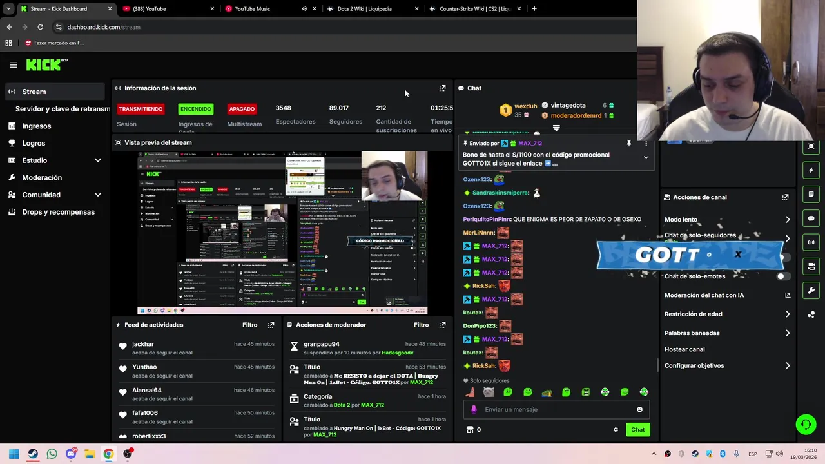Click the Enviar un mensaje input field
This screenshot has width=825, height=464.
(557, 409)
